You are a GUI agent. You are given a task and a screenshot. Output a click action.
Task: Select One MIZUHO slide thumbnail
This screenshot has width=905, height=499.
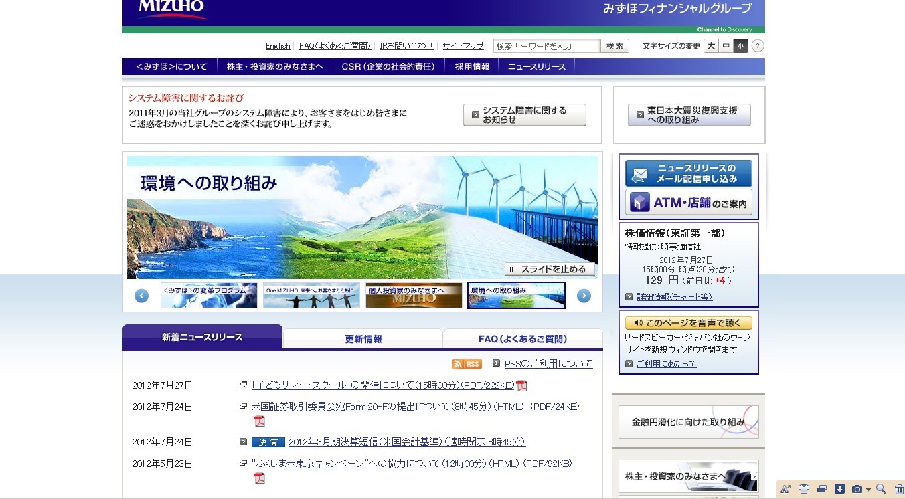[x=311, y=295]
